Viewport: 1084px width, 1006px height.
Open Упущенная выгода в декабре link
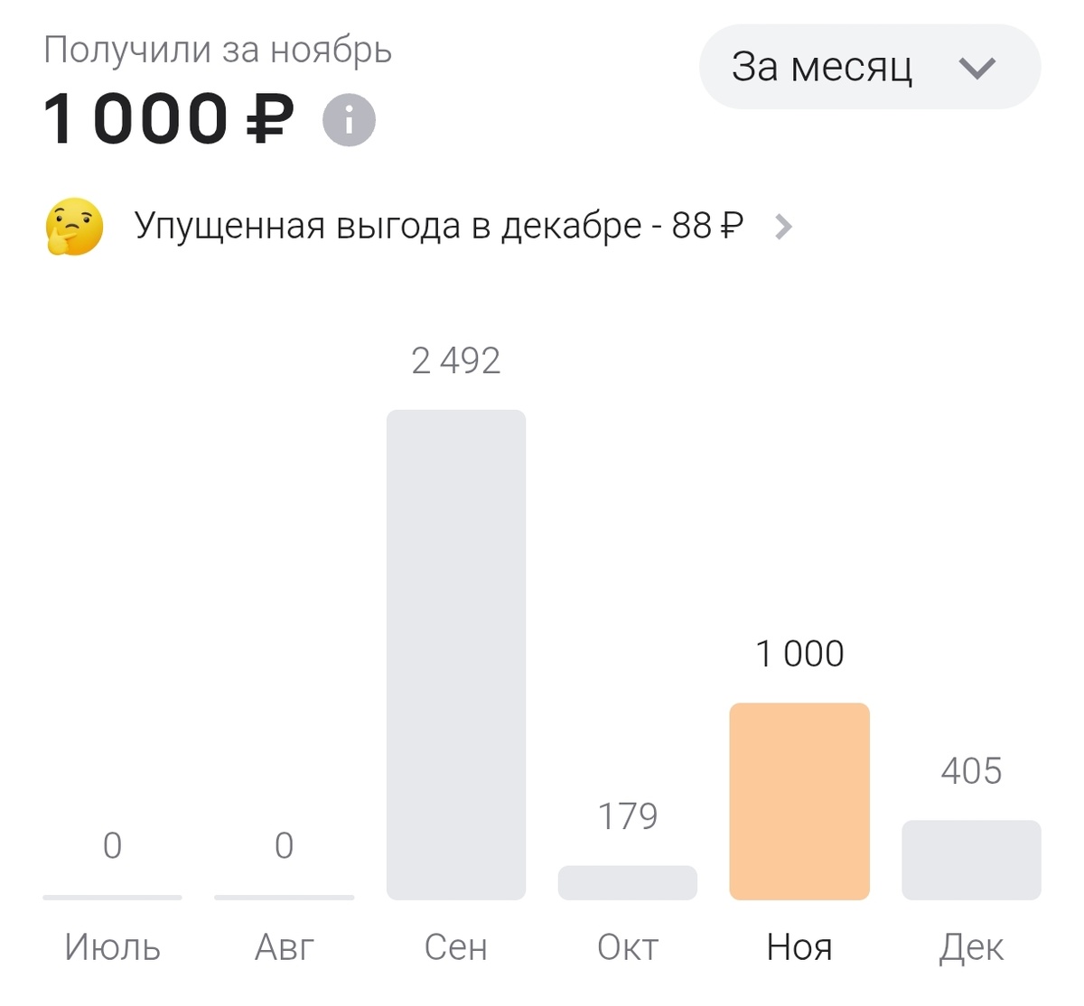(438, 227)
